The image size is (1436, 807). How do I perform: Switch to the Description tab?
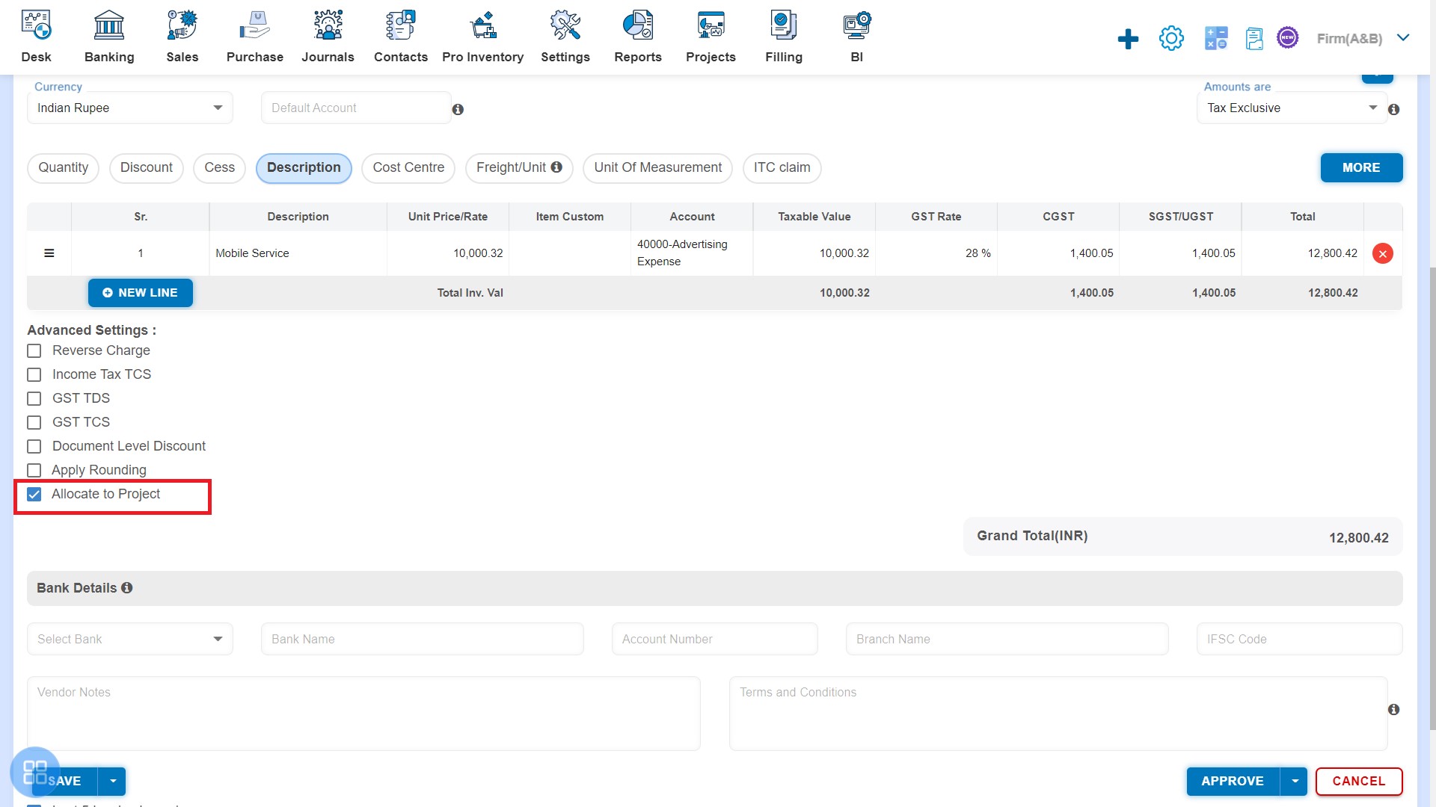point(303,167)
